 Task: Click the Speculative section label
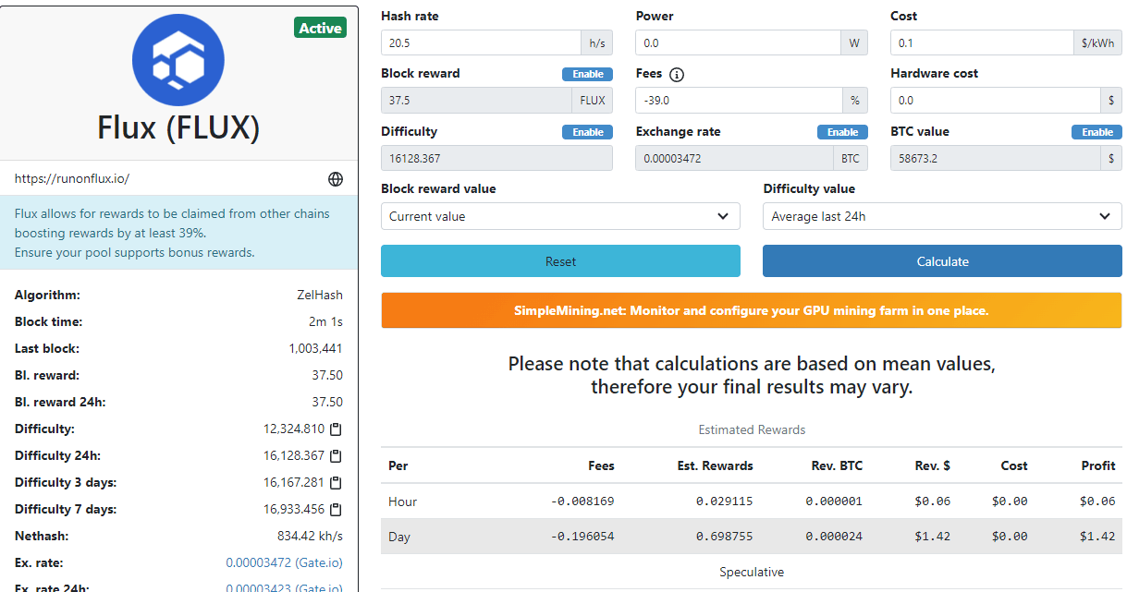(x=752, y=572)
